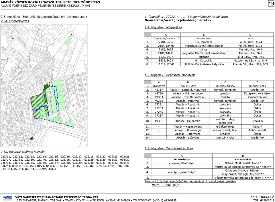Click the '1.2. függelék Régészeti lelőhelyek' heading
The width and height of the screenshot is (275, 202).
coord(170,75)
